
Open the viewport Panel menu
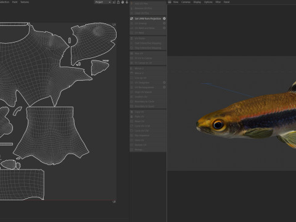tap(226, 2)
